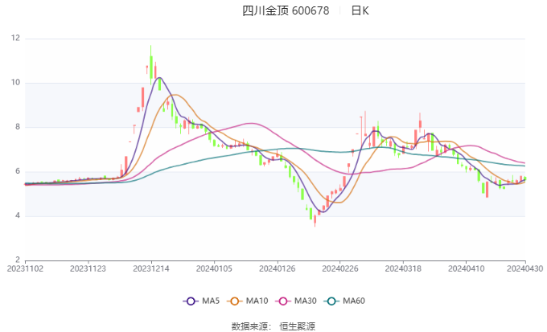Click the purple MA5 line peak above 10

click(159, 78)
